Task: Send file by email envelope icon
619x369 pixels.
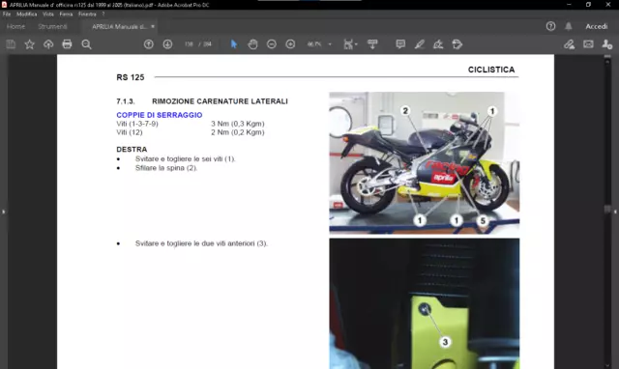Action: click(x=588, y=44)
